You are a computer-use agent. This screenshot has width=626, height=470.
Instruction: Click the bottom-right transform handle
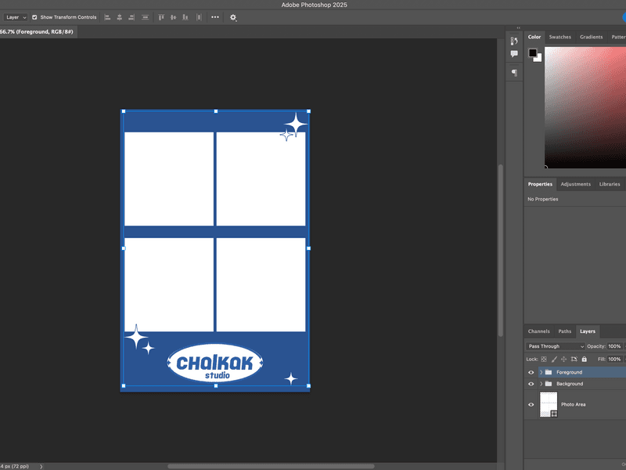click(x=308, y=385)
